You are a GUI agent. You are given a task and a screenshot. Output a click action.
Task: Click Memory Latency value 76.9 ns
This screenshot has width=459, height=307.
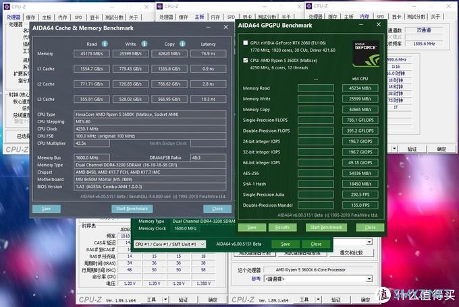[208, 54]
